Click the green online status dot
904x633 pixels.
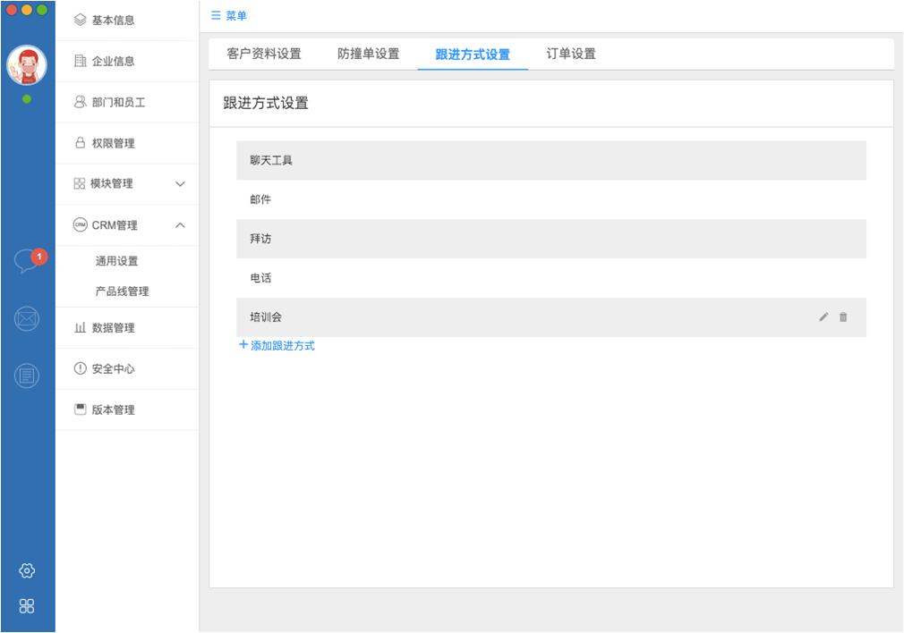coord(27,99)
